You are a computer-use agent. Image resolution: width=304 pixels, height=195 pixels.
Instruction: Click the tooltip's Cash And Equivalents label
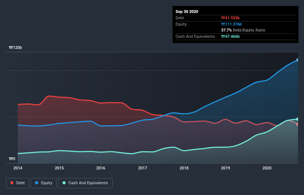tap(195, 36)
